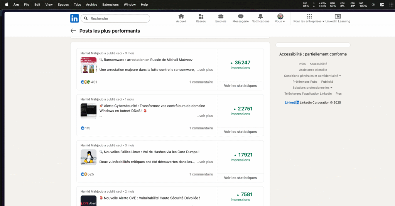Click the Infos footer link

pyautogui.click(x=302, y=64)
